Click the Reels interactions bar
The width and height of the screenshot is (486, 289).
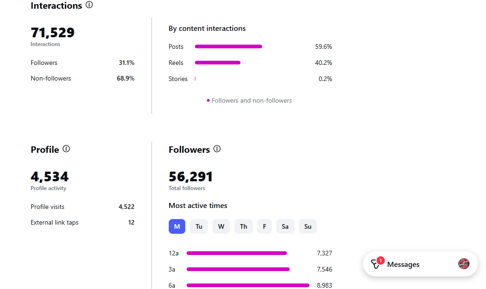[217, 63]
